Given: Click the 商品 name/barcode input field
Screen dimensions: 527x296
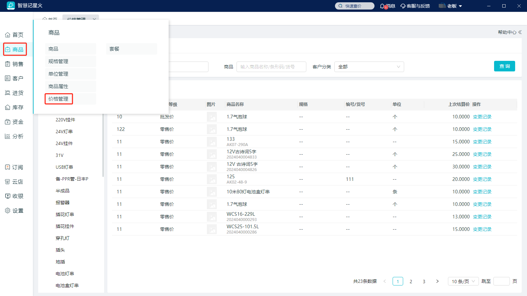Looking at the screenshot, I should click(x=271, y=67).
